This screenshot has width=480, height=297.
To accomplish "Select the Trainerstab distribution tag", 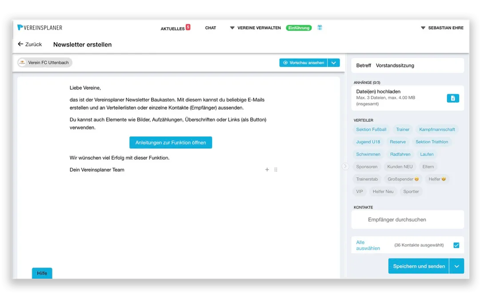I will click(x=367, y=179).
